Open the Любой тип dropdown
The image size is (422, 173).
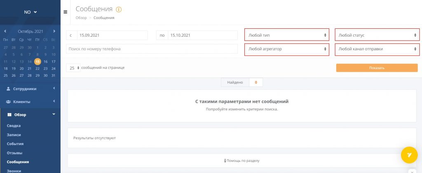pos(287,35)
